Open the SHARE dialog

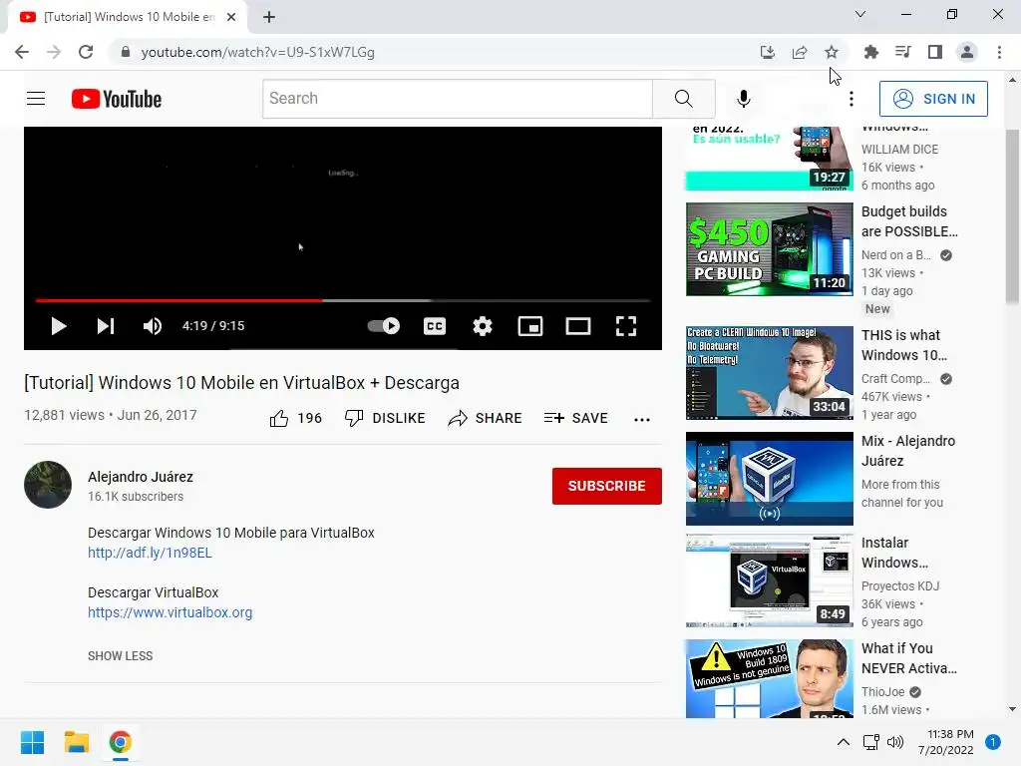point(486,418)
